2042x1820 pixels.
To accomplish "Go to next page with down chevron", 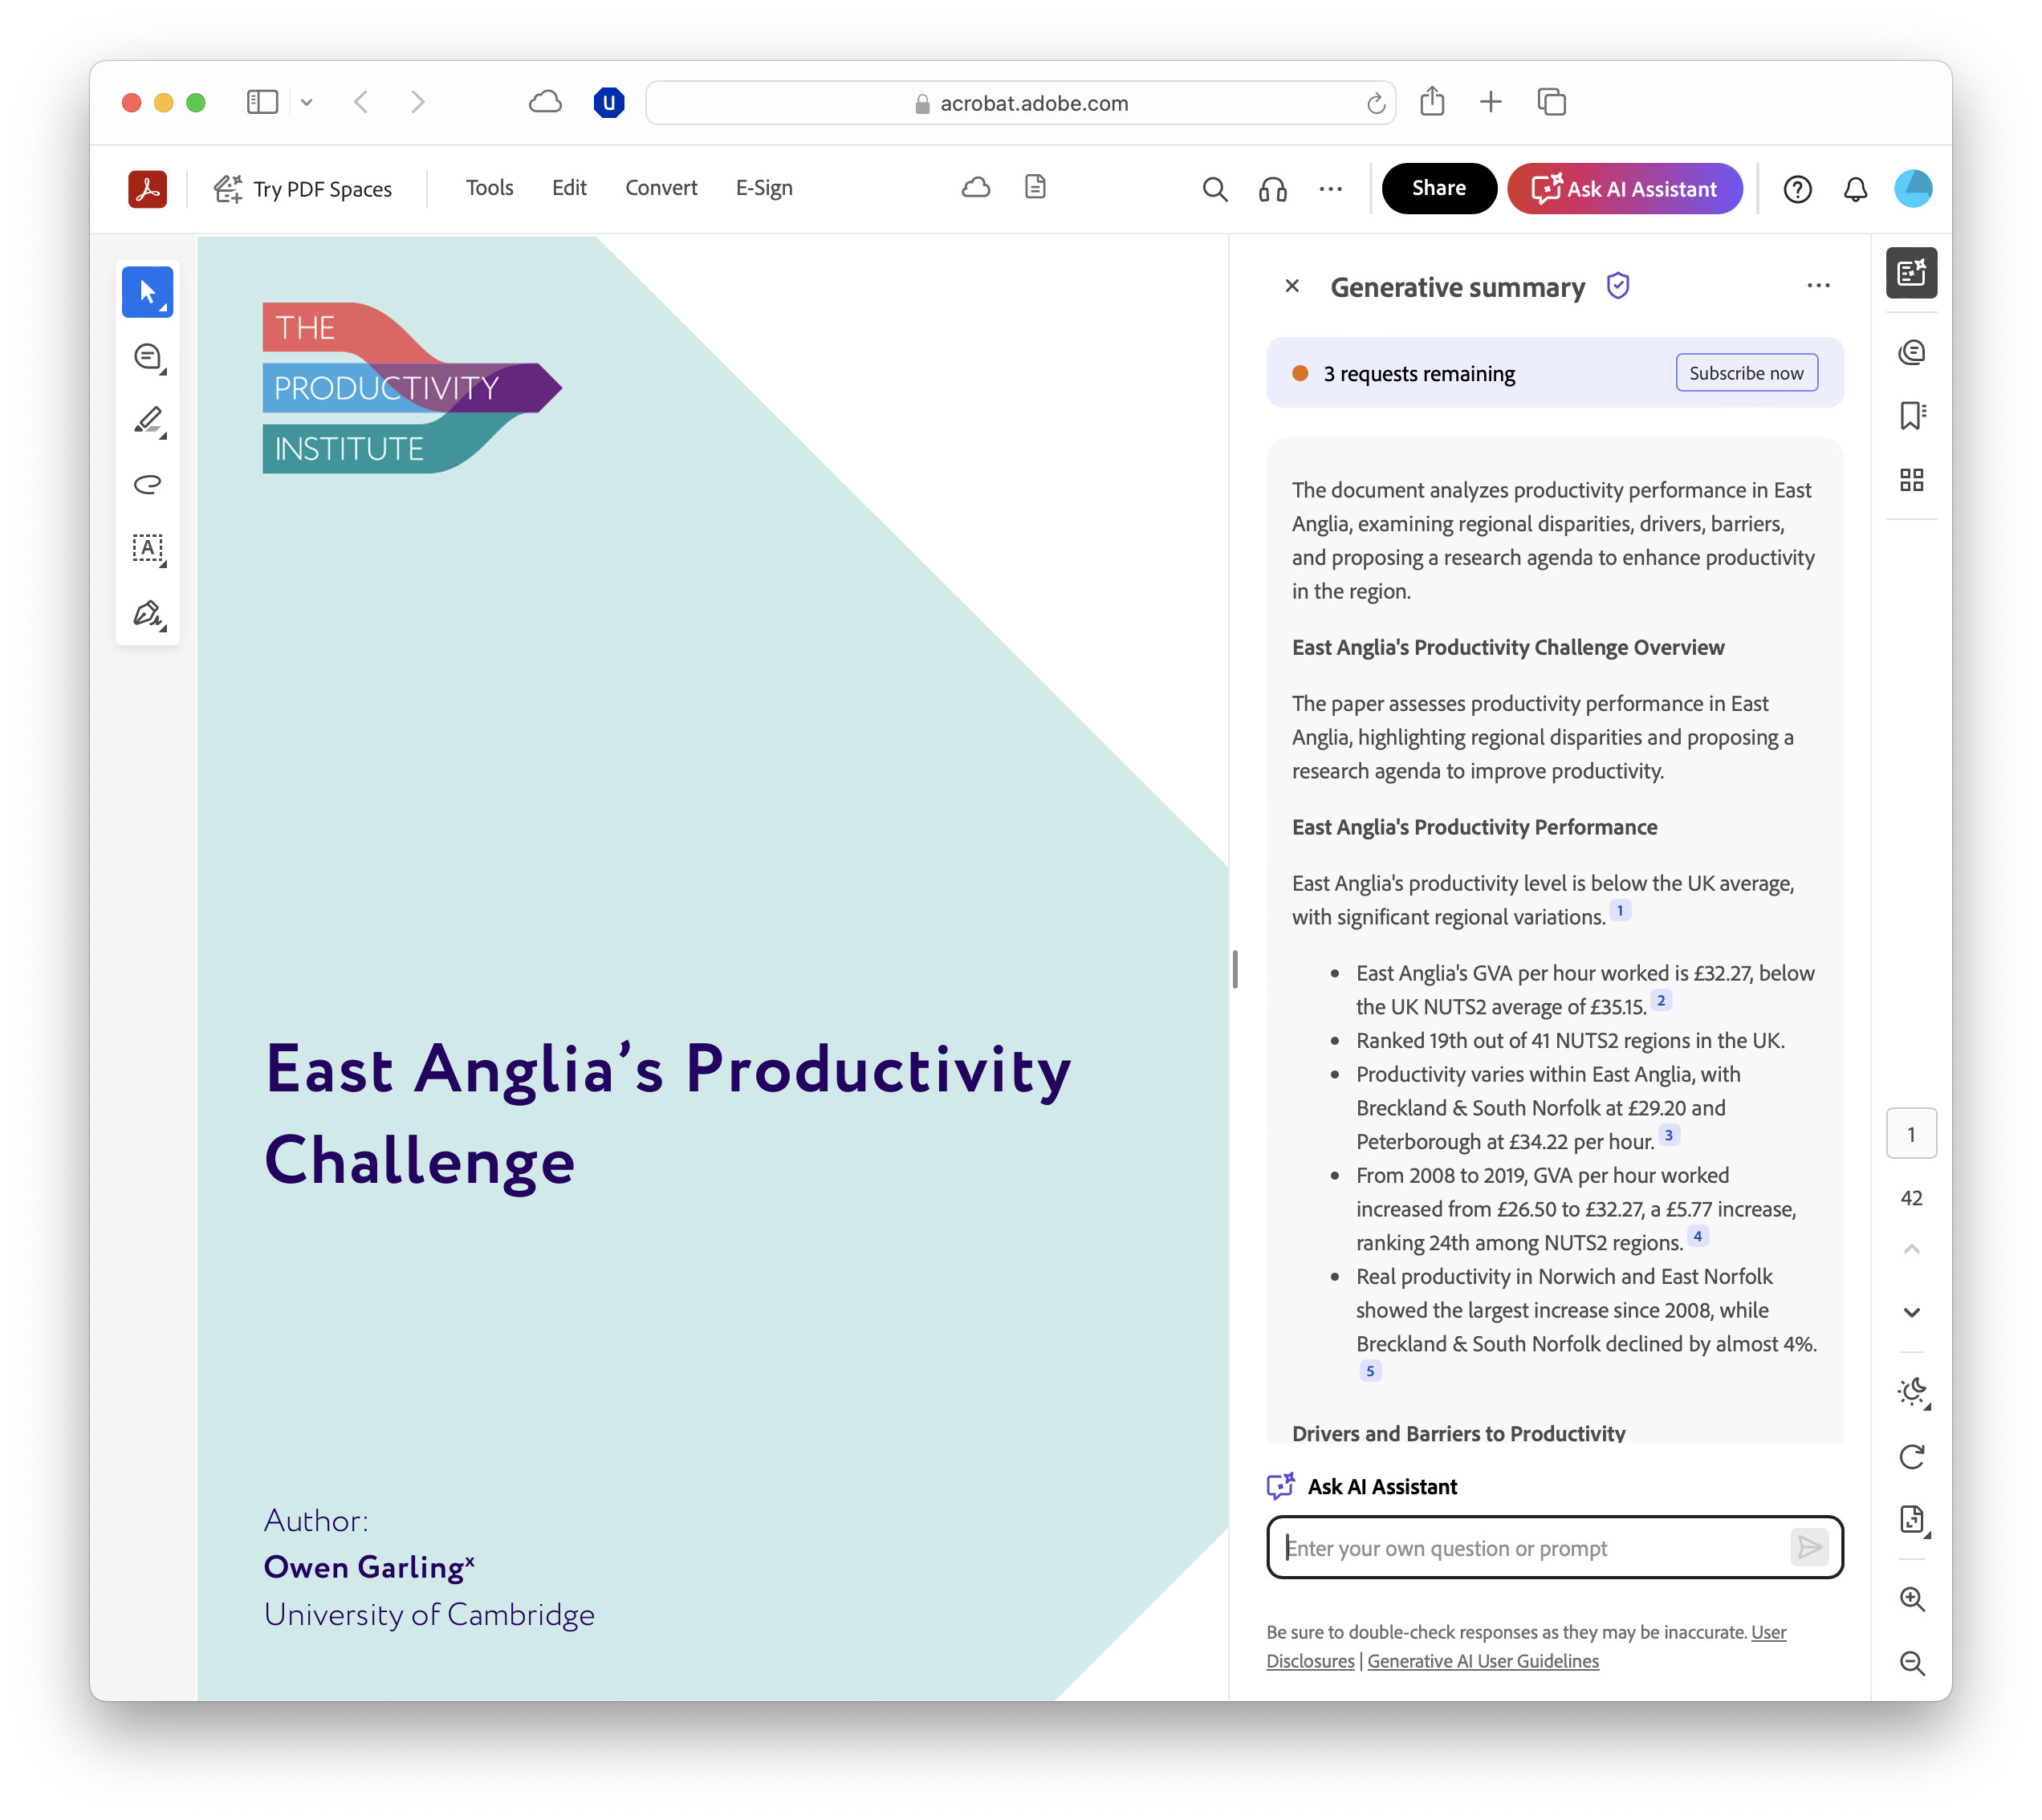I will pyautogui.click(x=1911, y=1312).
